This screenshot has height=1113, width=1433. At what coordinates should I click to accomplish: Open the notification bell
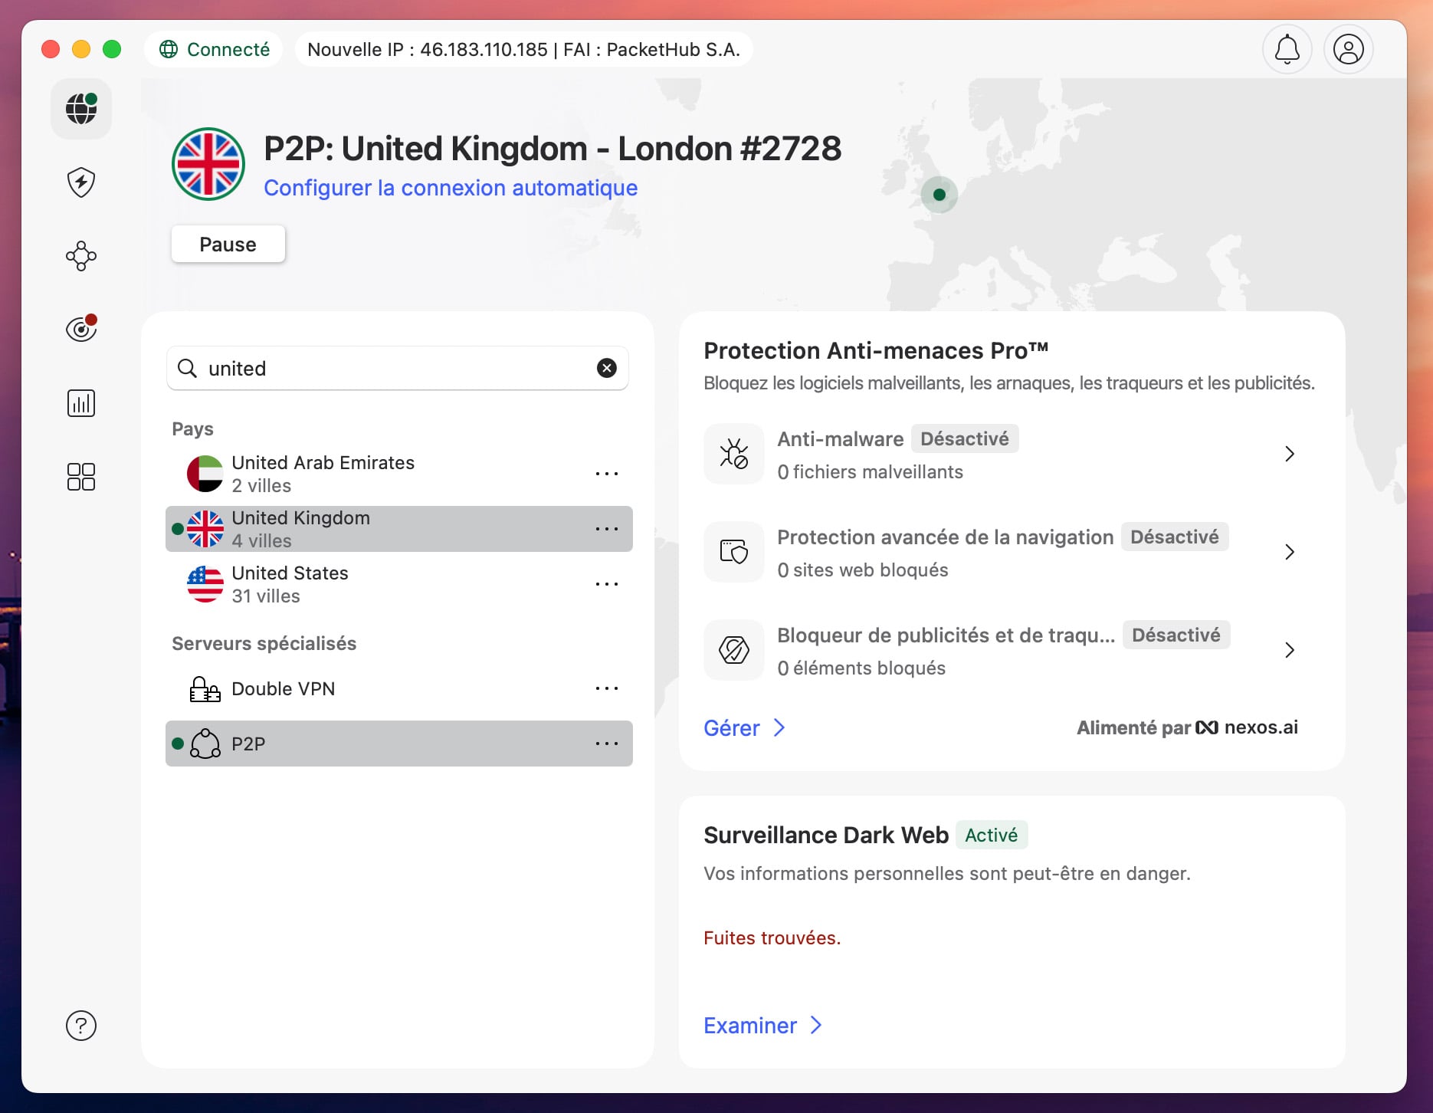click(1287, 49)
